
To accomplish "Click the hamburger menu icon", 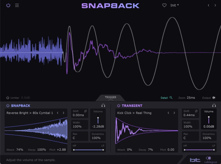I will 17,5.
